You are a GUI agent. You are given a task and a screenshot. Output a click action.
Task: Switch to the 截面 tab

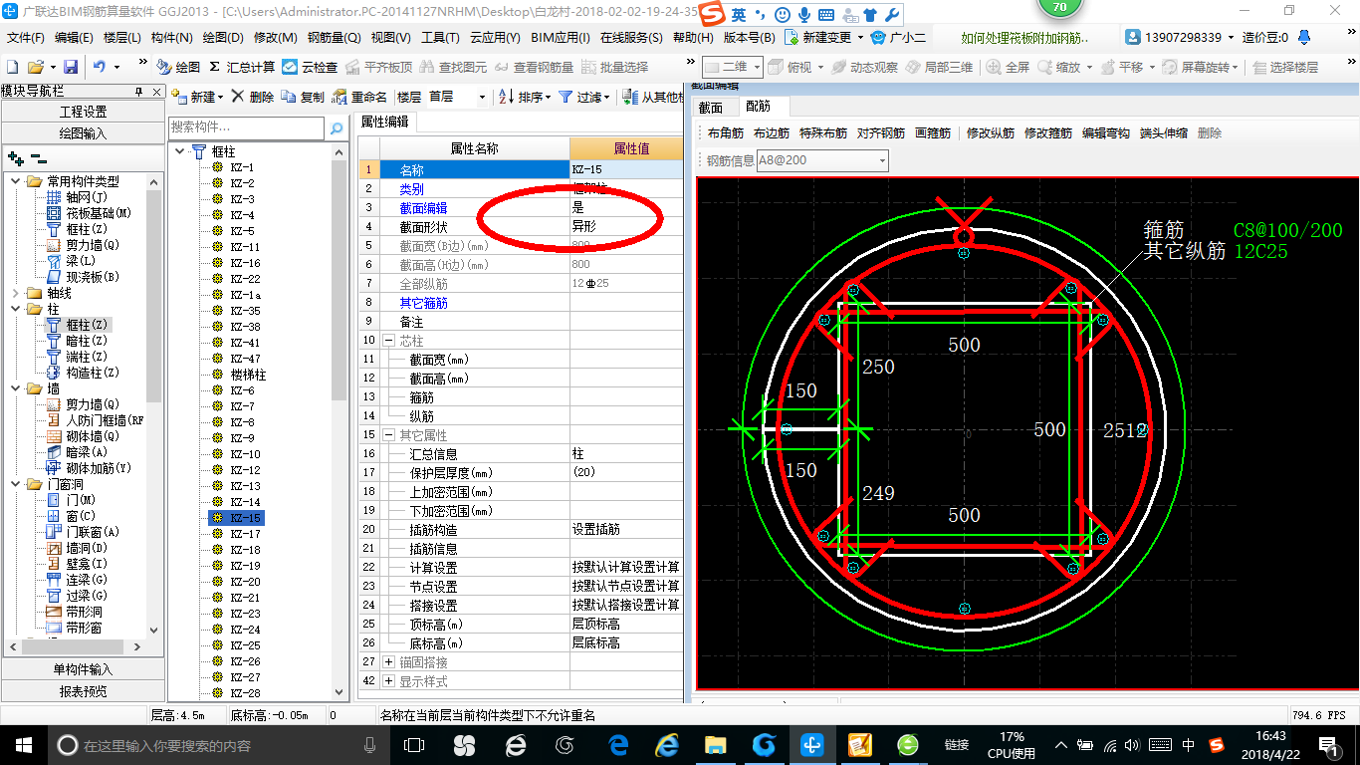711,107
